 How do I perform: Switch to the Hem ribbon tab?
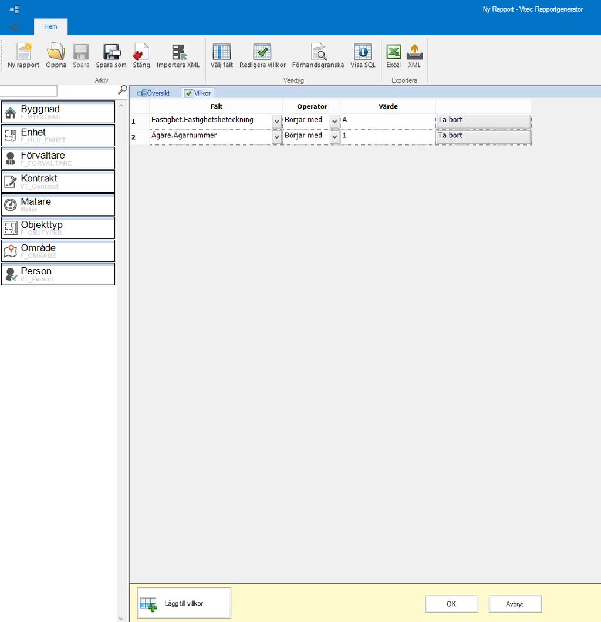(x=50, y=26)
